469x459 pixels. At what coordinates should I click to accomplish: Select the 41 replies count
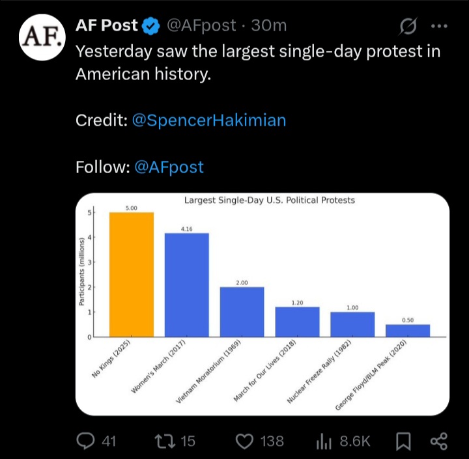(x=109, y=441)
